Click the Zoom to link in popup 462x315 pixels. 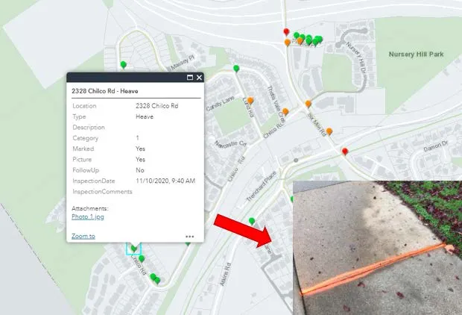point(83,236)
